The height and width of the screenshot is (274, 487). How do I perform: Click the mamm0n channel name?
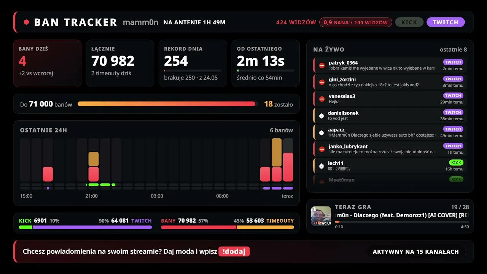tap(140, 22)
